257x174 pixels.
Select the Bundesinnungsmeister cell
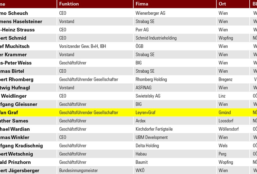(x=78, y=170)
